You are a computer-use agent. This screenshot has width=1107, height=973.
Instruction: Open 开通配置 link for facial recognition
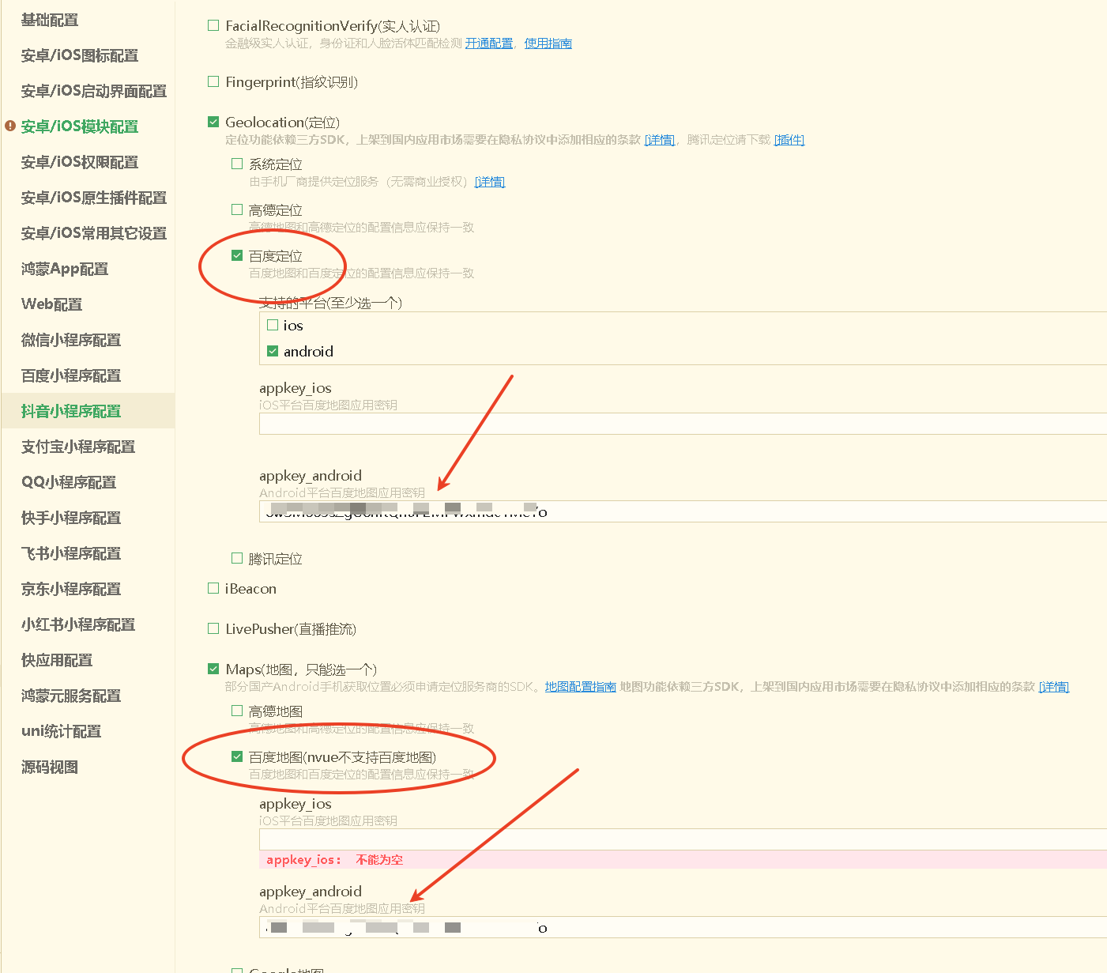pyautogui.click(x=489, y=43)
